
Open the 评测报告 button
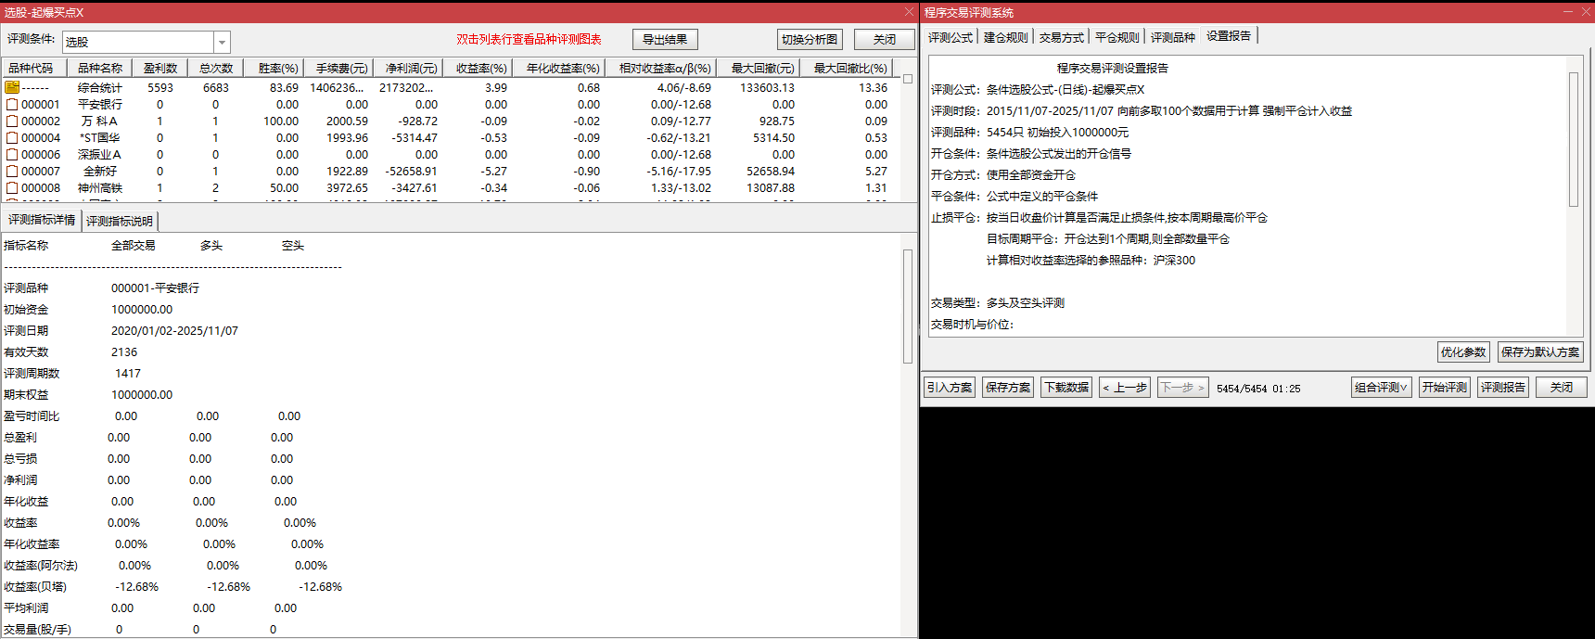pyautogui.click(x=1503, y=388)
